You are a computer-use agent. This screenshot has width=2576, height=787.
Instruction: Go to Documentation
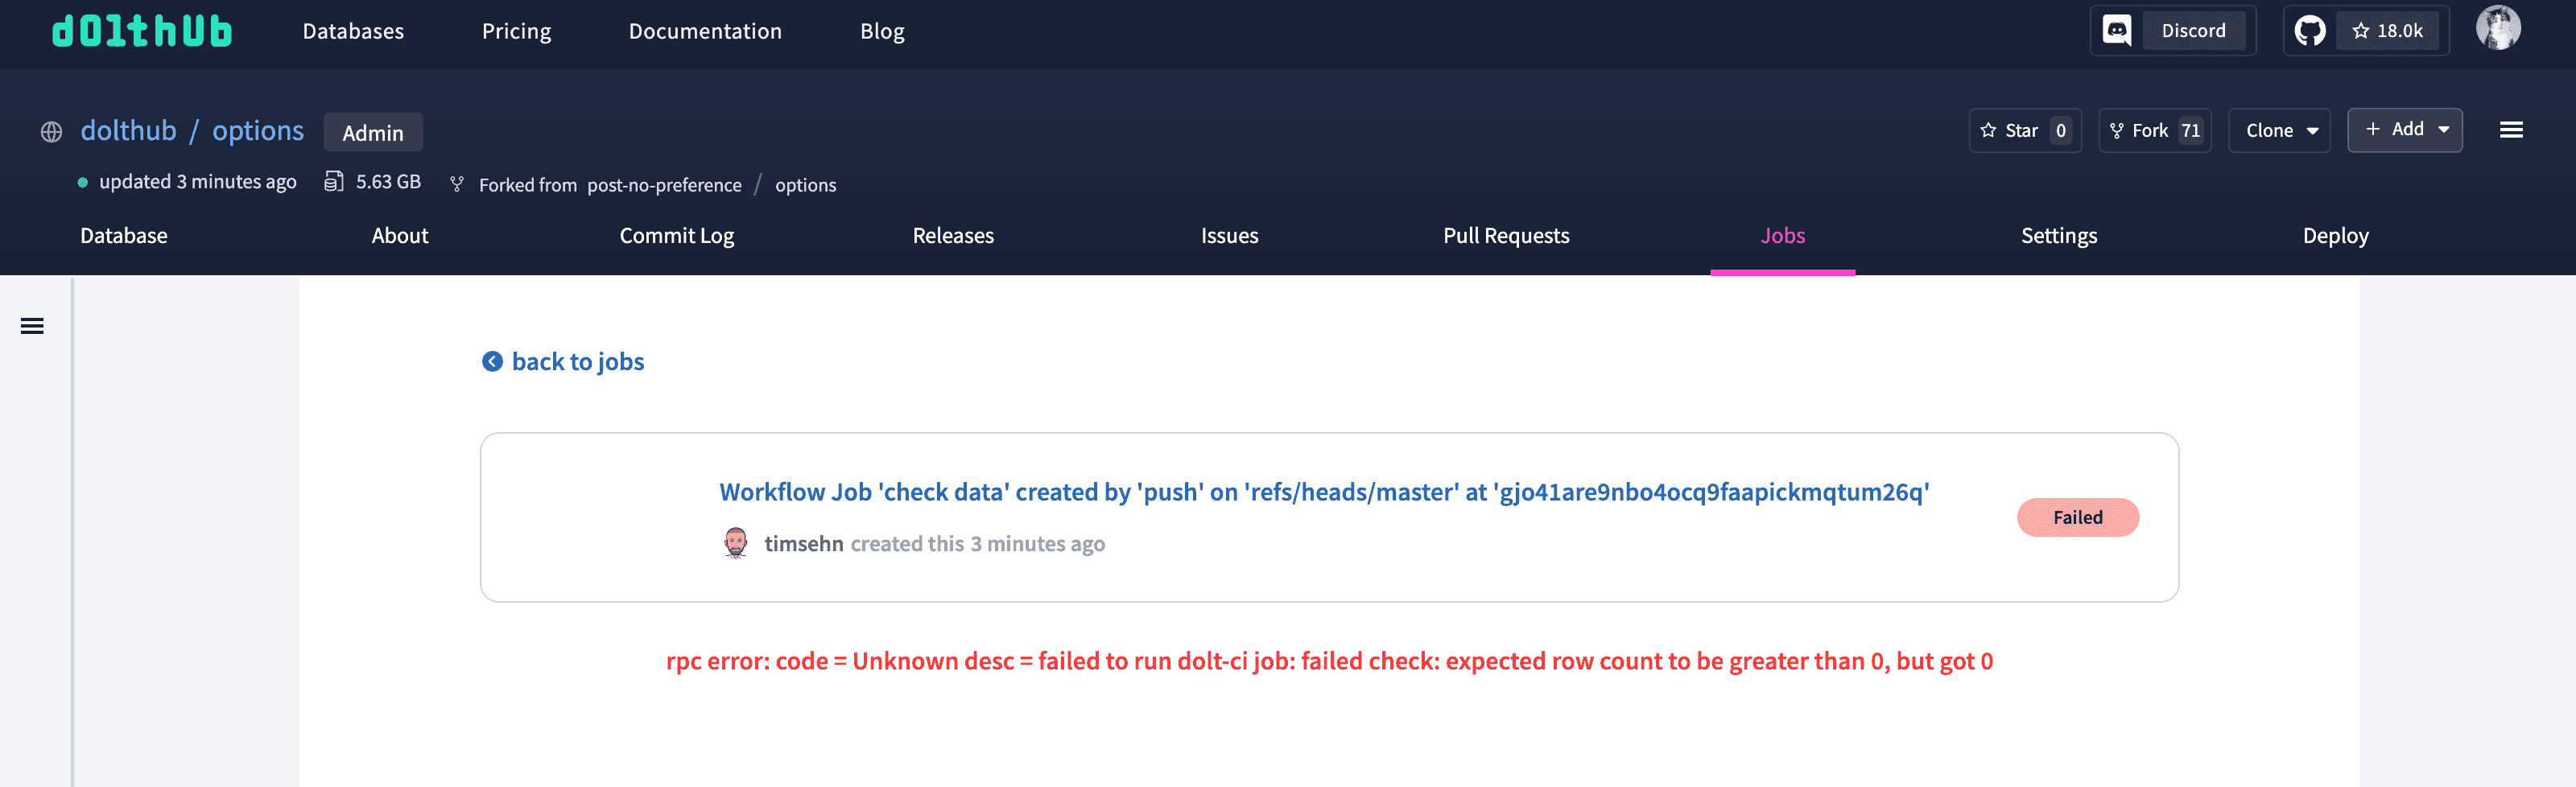click(x=705, y=31)
